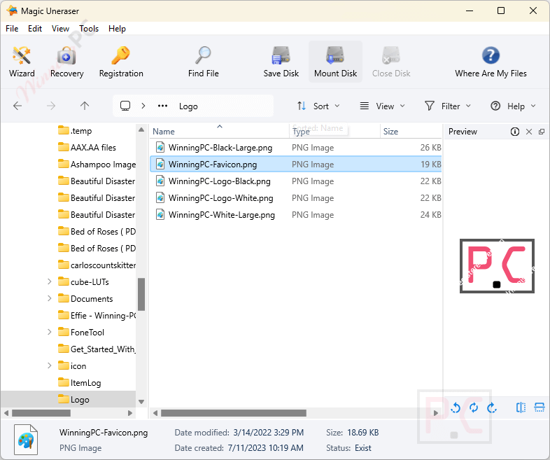Open Where Are My Files help

coord(491,62)
